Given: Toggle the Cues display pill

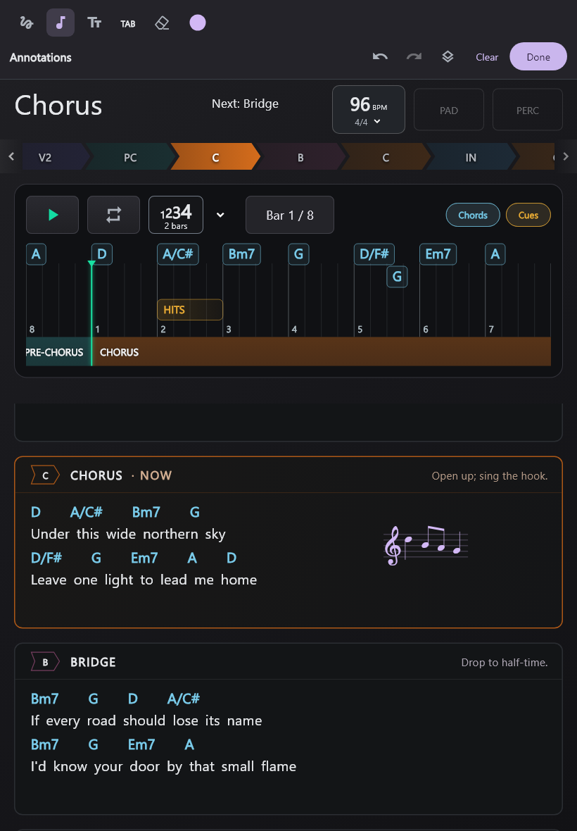Looking at the screenshot, I should click(528, 215).
